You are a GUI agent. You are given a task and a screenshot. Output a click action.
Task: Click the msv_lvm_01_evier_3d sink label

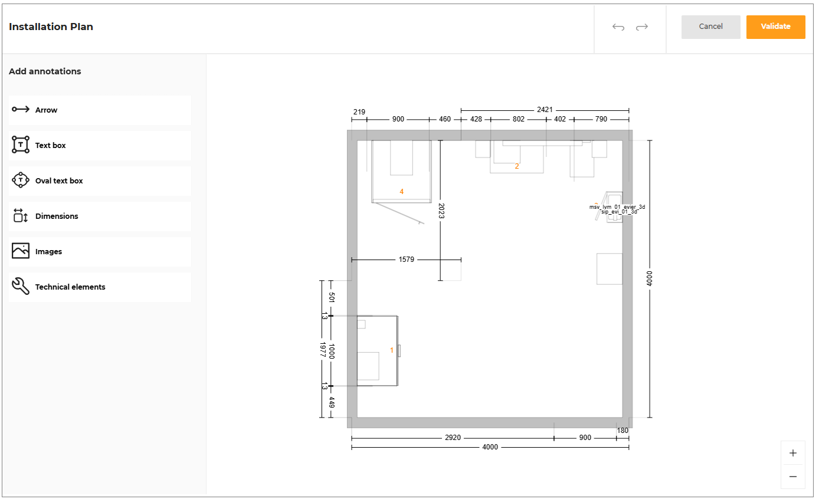click(x=617, y=206)
